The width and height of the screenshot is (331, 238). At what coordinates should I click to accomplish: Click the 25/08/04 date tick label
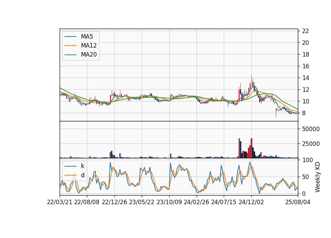pos(298,202)
